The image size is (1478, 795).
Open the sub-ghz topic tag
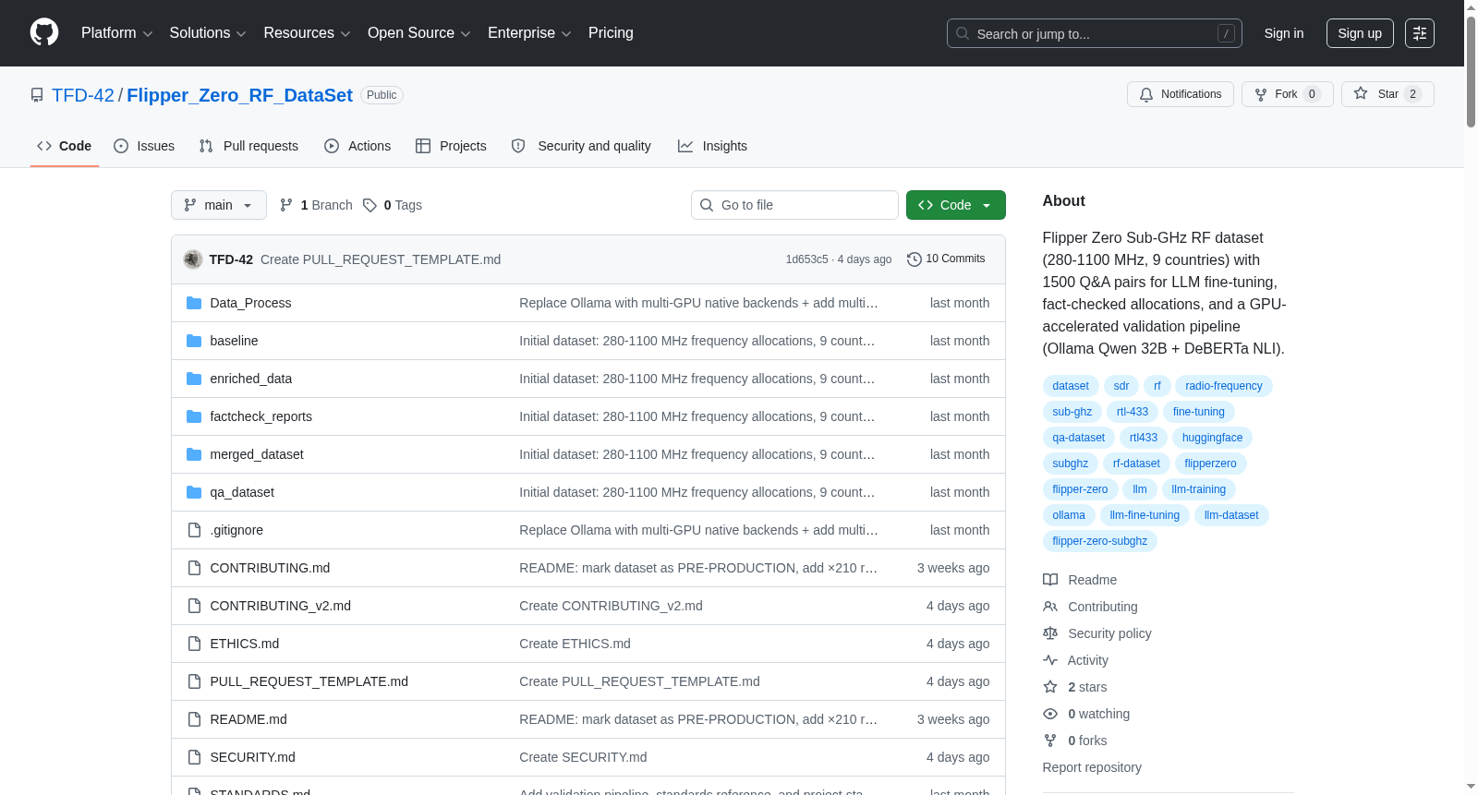coord(1072,412)
